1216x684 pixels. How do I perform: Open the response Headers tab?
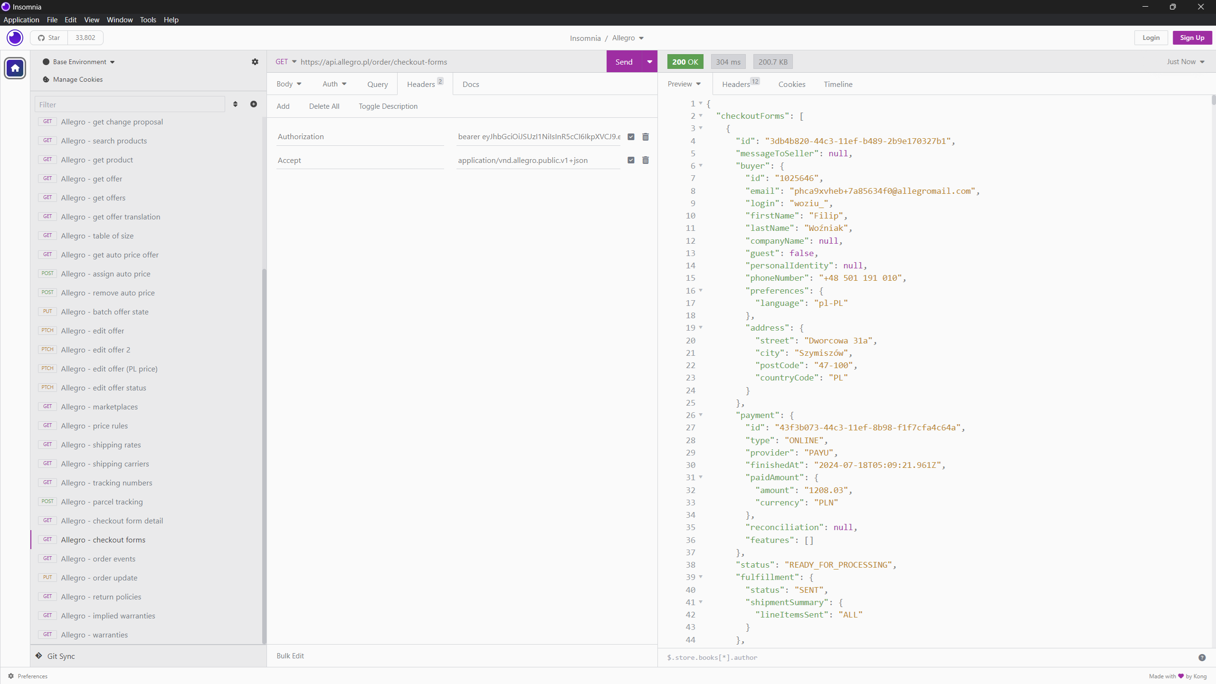click(x=741, y=84)
